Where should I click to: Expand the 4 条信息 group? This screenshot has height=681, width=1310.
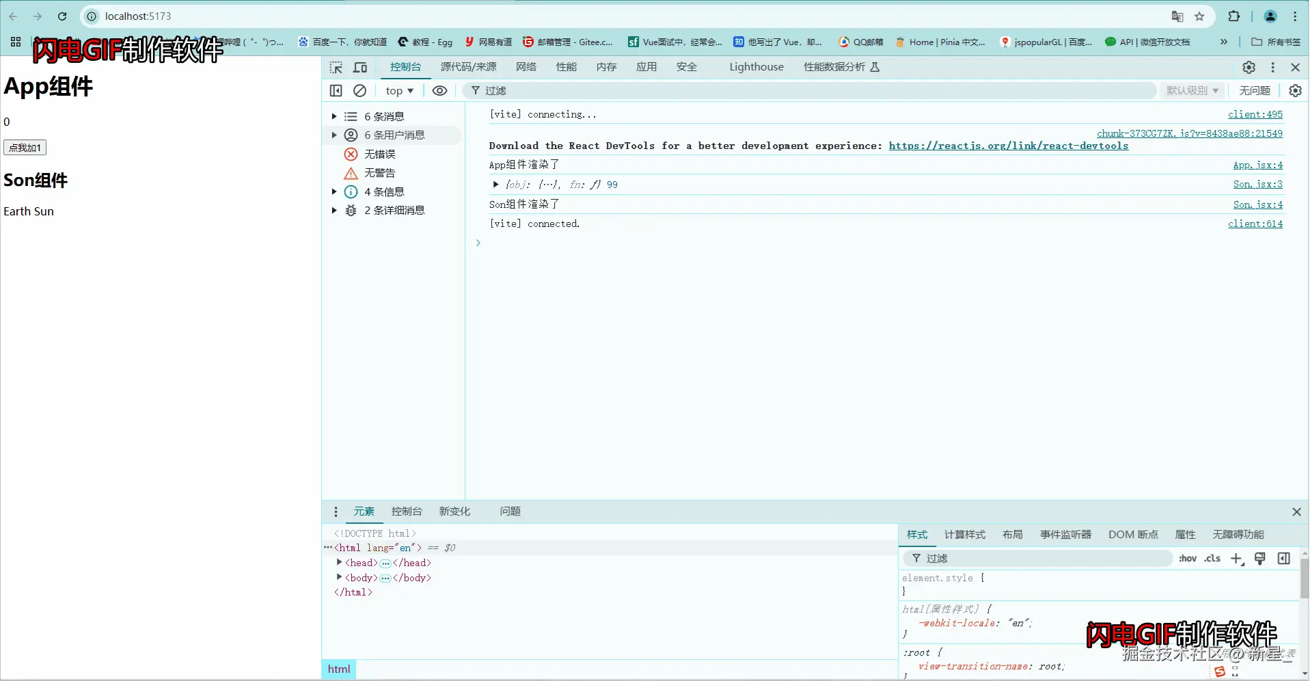pyautogui.click(x=334, y=191)
